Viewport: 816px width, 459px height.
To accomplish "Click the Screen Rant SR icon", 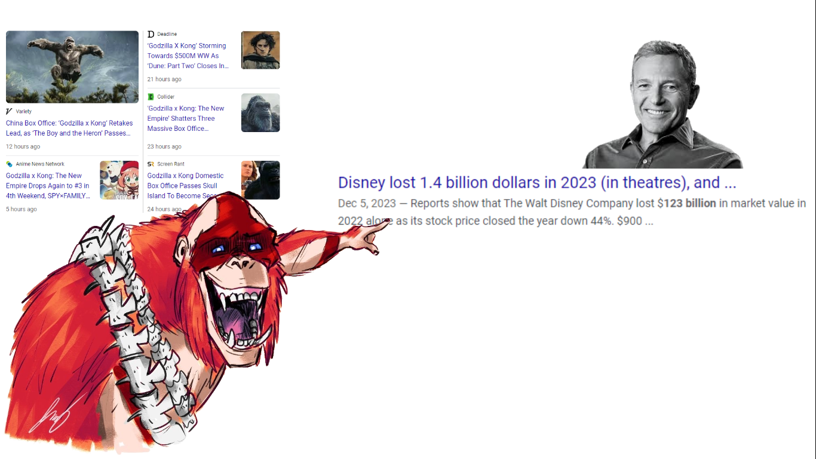I will click(x=151, y=164).
